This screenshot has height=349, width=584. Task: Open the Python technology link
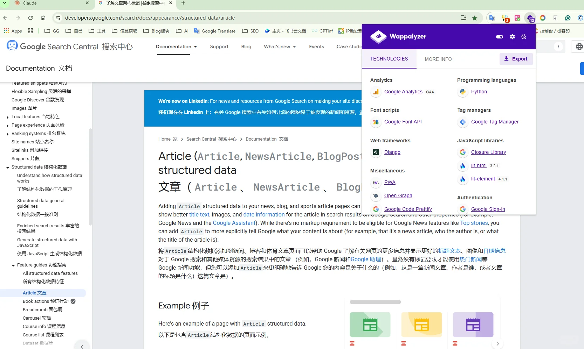pyautogui.click(x=479, y=92)
